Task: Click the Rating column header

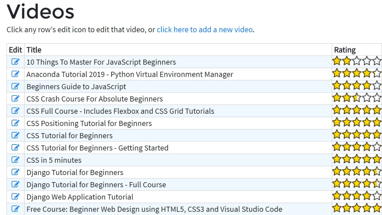Action: tap(345, 50)
